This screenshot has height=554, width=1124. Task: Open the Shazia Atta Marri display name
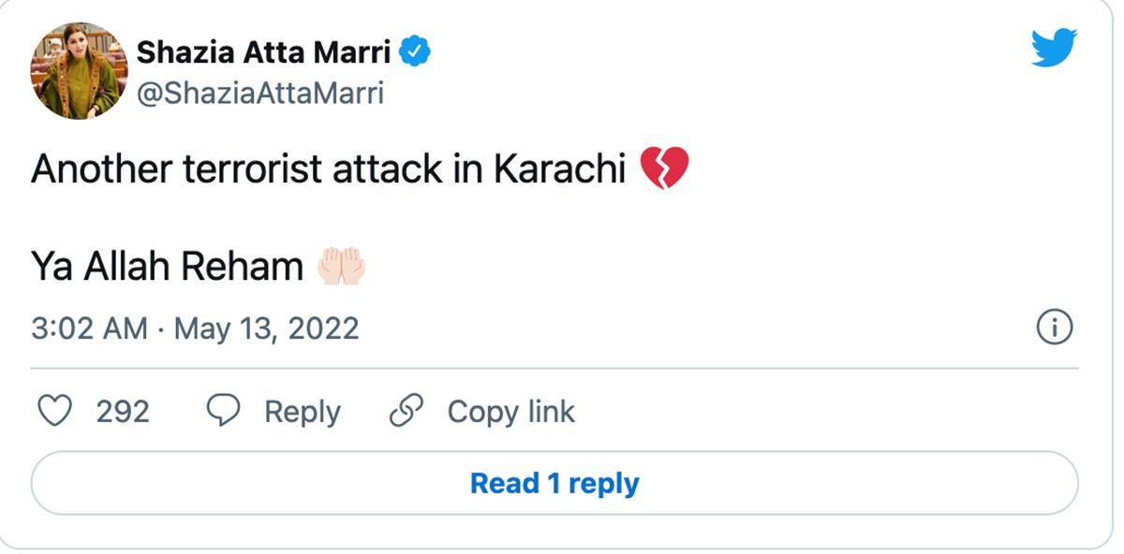263,52
